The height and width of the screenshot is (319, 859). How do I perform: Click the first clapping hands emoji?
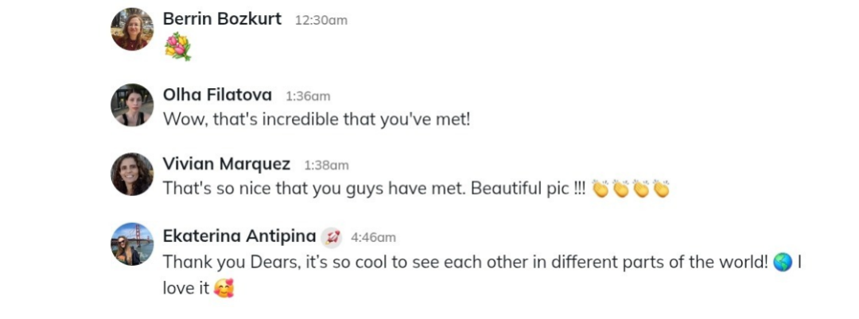point(601,190)
